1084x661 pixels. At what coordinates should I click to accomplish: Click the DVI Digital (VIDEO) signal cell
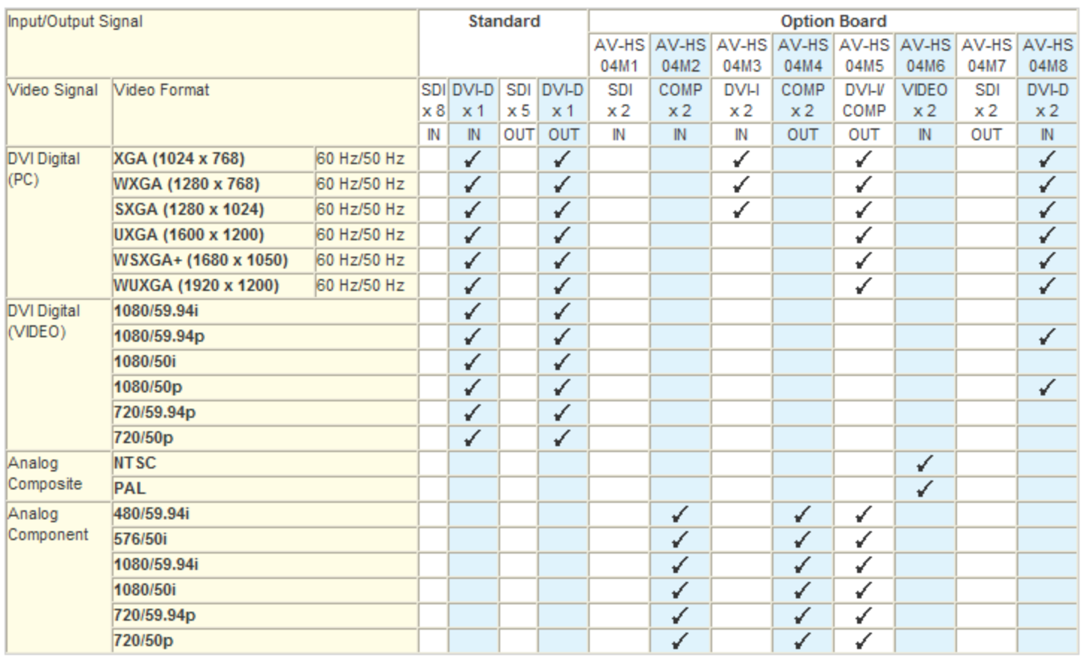click(59, 375)
